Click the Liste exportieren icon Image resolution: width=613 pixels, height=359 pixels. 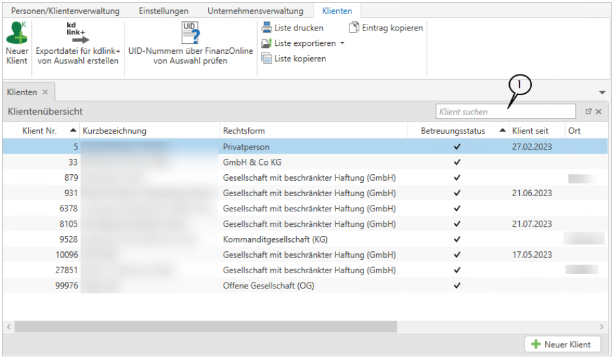point(267,43)
